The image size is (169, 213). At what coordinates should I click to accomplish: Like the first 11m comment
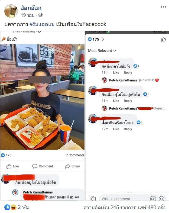pos(116,73)
